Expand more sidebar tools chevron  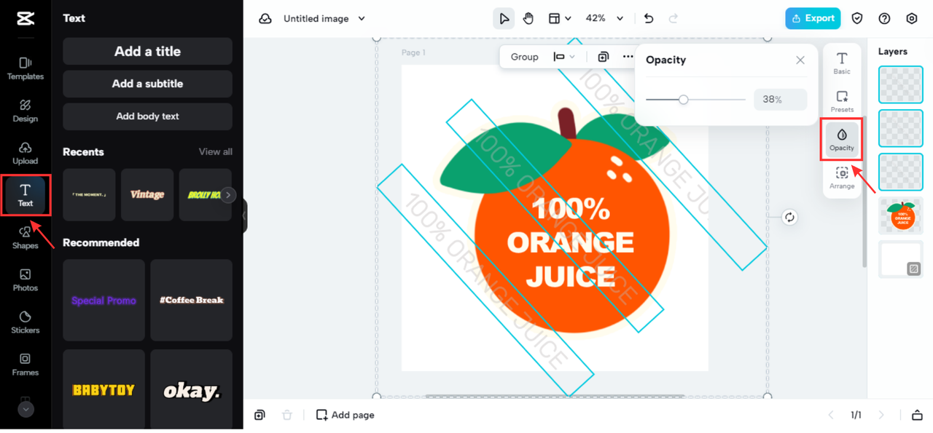(26, 409)
